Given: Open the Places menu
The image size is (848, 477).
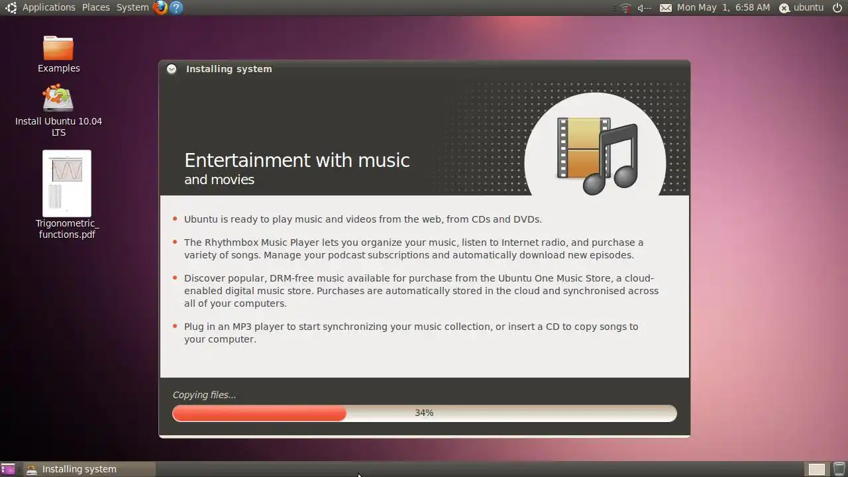Looking at the screenshot, I should [96, 7].
